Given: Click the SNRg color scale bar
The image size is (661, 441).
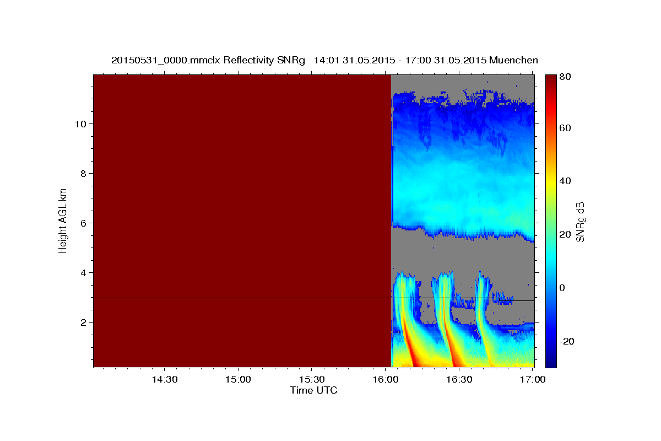Looking at the screenshot, I should (551, 221).
